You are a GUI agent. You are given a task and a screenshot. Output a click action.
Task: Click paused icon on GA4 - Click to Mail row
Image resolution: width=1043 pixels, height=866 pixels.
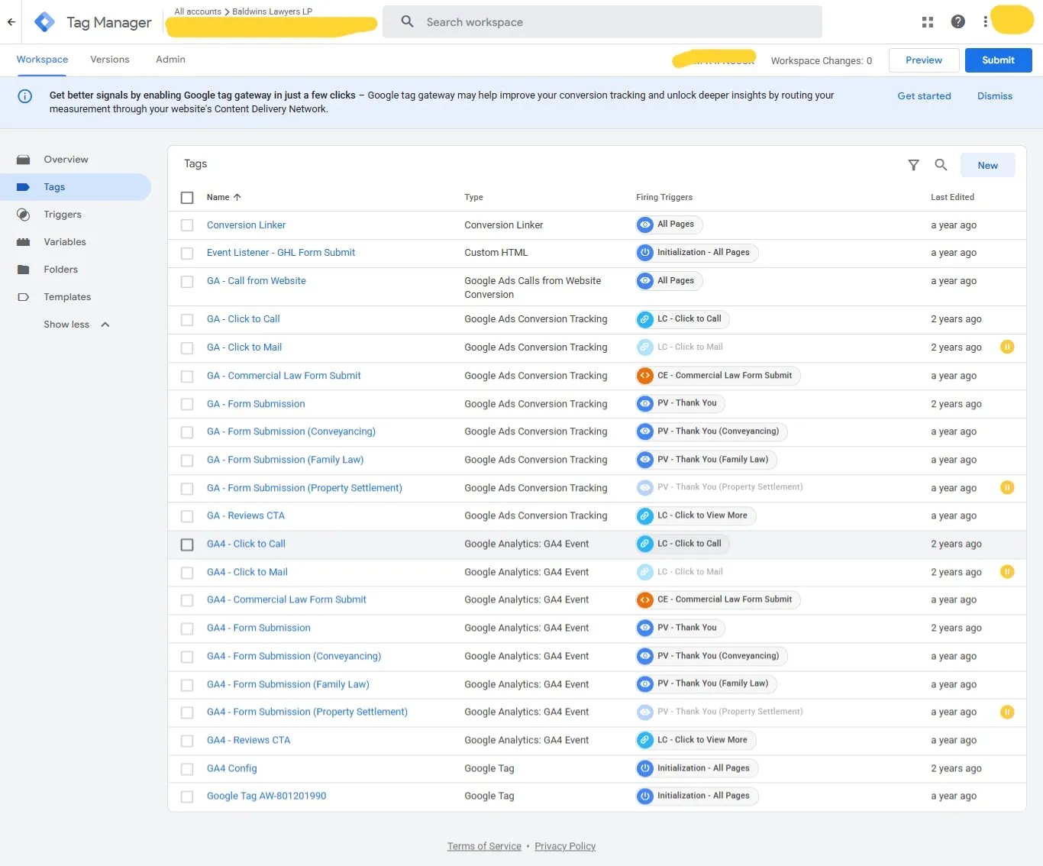[x=1007, y=572]
